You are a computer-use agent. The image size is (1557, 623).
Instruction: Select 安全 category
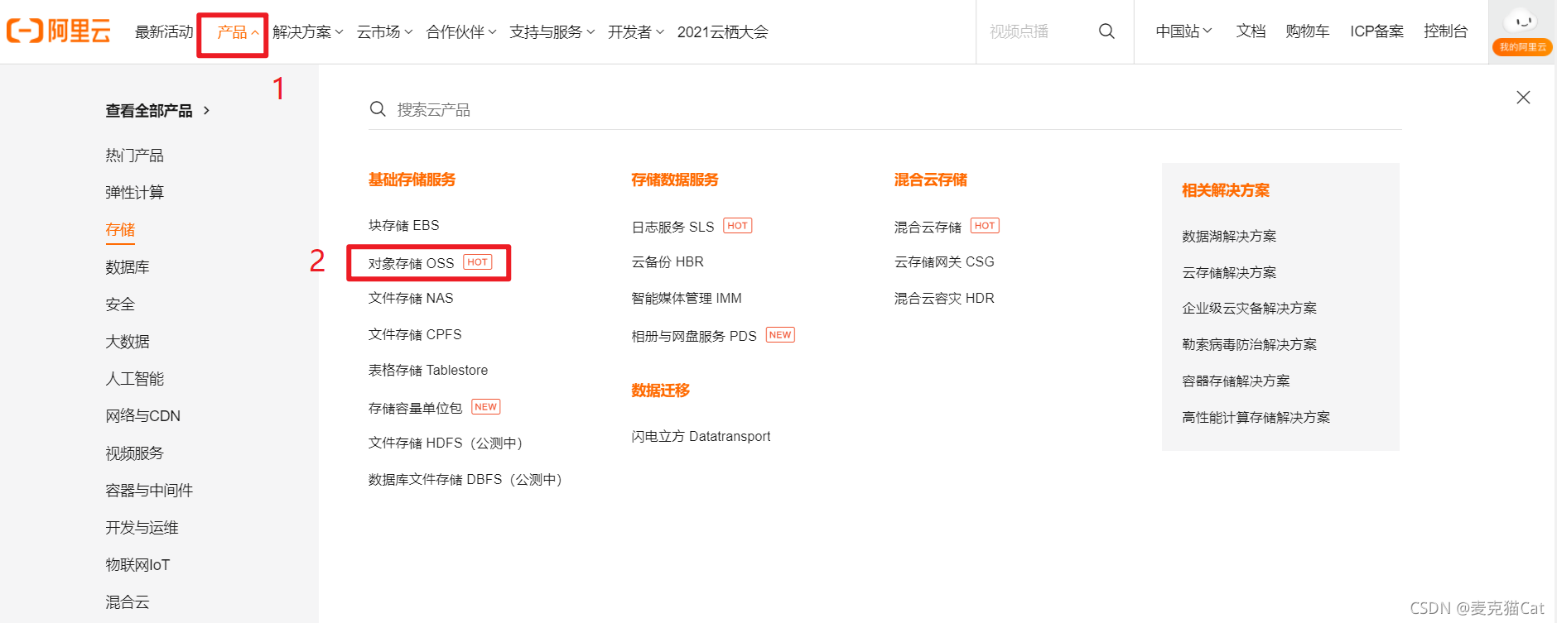120,304
